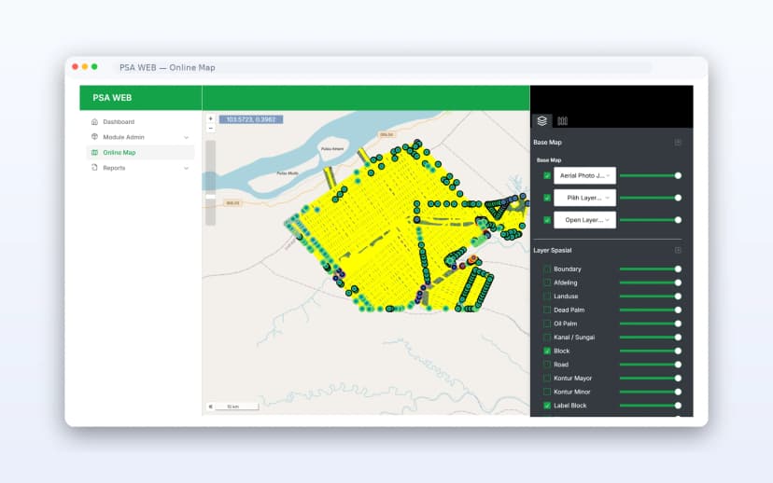Uncheck the Open Layer checkbox
Screen dimensions: 773x483
pos(547,220)
